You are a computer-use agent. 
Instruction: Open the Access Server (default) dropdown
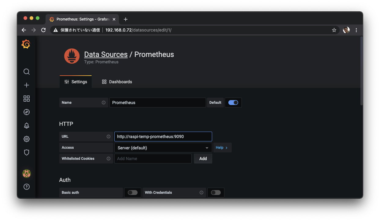coord(163,148)
